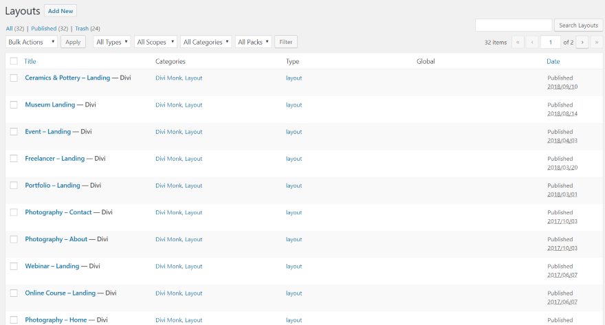The width and height of the screenshot is (605, 325).
Task: Switch to the Trash view
Action: [x=82, y=29]
